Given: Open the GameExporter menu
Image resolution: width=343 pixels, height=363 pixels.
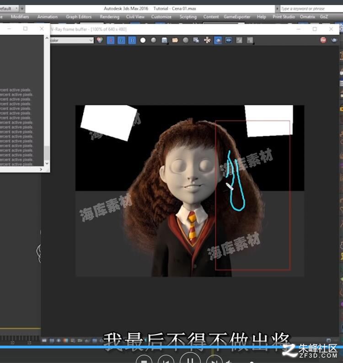Looking at the screenshot, I should click(x=237, y=16).
